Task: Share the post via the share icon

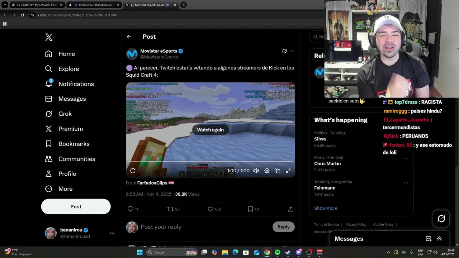Action: point(291,209)
